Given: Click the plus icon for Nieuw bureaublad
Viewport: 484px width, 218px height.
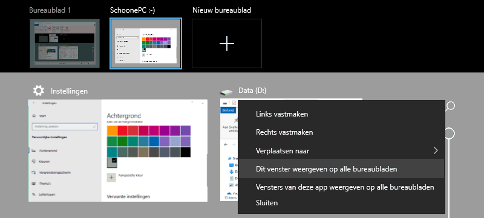Looking at the screenshot, I should pyautogui.click(x=227, y=43).
